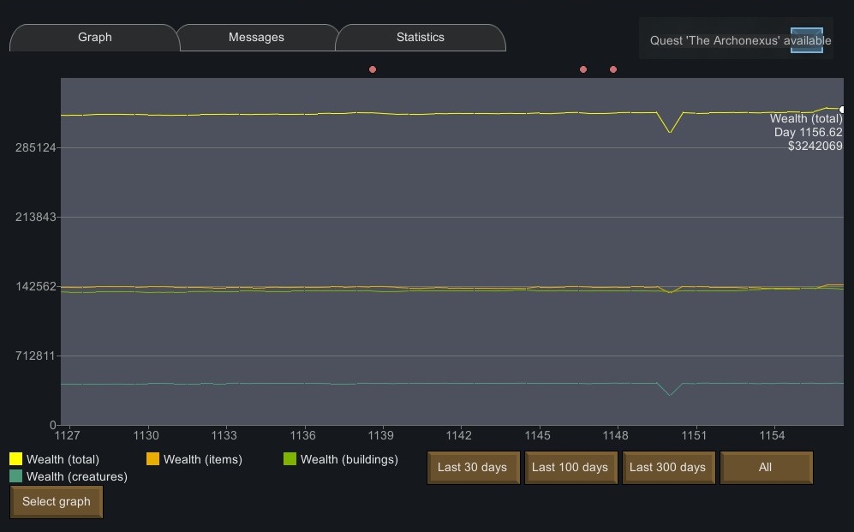Click the y-axis label 712811
The image size is (854, 532).
(35, 356)
